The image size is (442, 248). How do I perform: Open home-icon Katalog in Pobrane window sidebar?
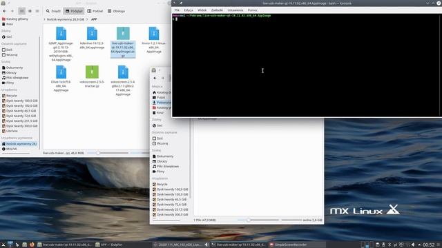[162, 92]
